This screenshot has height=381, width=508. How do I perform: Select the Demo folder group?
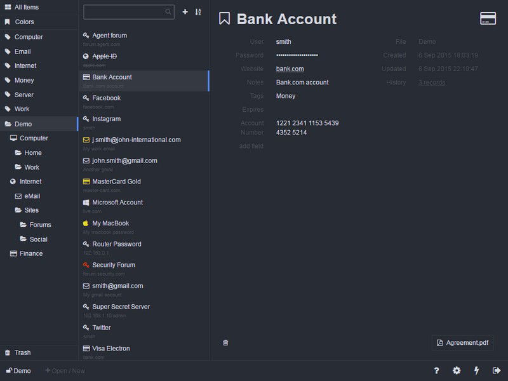click(39, 124)
